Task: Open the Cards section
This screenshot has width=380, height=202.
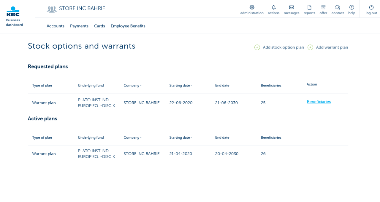Action: point(99,26)
